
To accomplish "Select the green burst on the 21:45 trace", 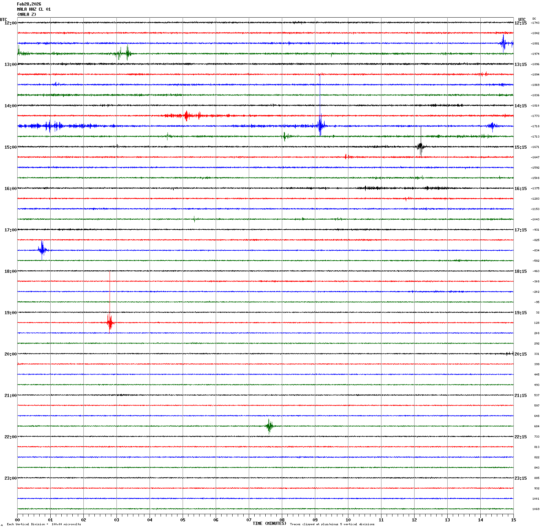I will (x=269, y=426).
